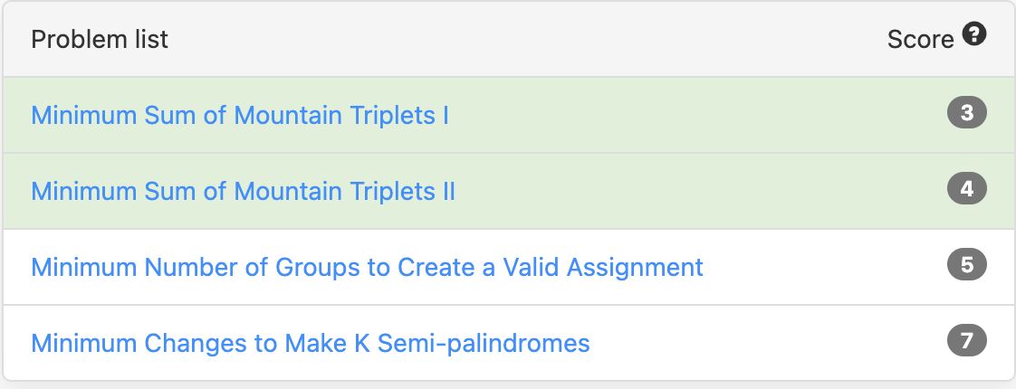Go to the hardest 7-point problem

point(311,343)
